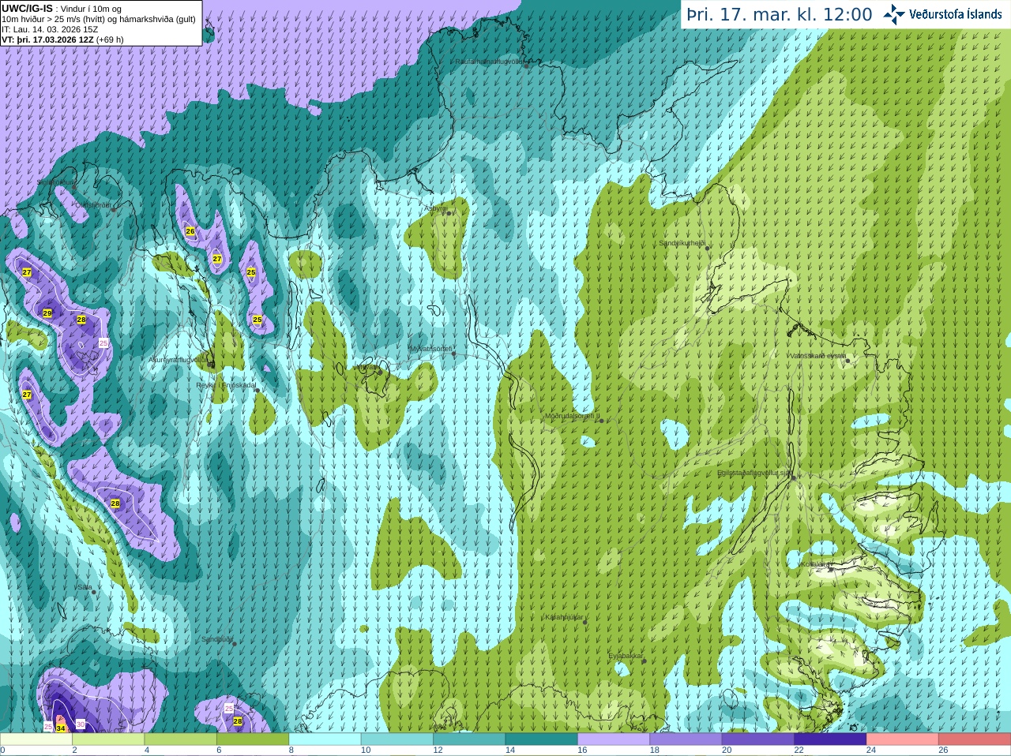
Task: Click the white 30 gust contour label
Action: pyautogui.click(x=81, y=724)
